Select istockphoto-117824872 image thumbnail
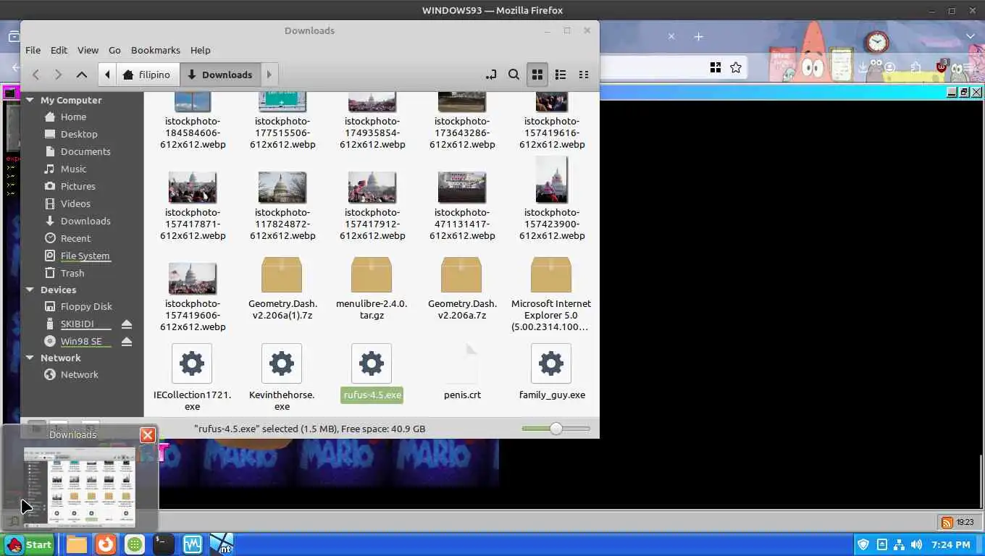 click(282, 188)
